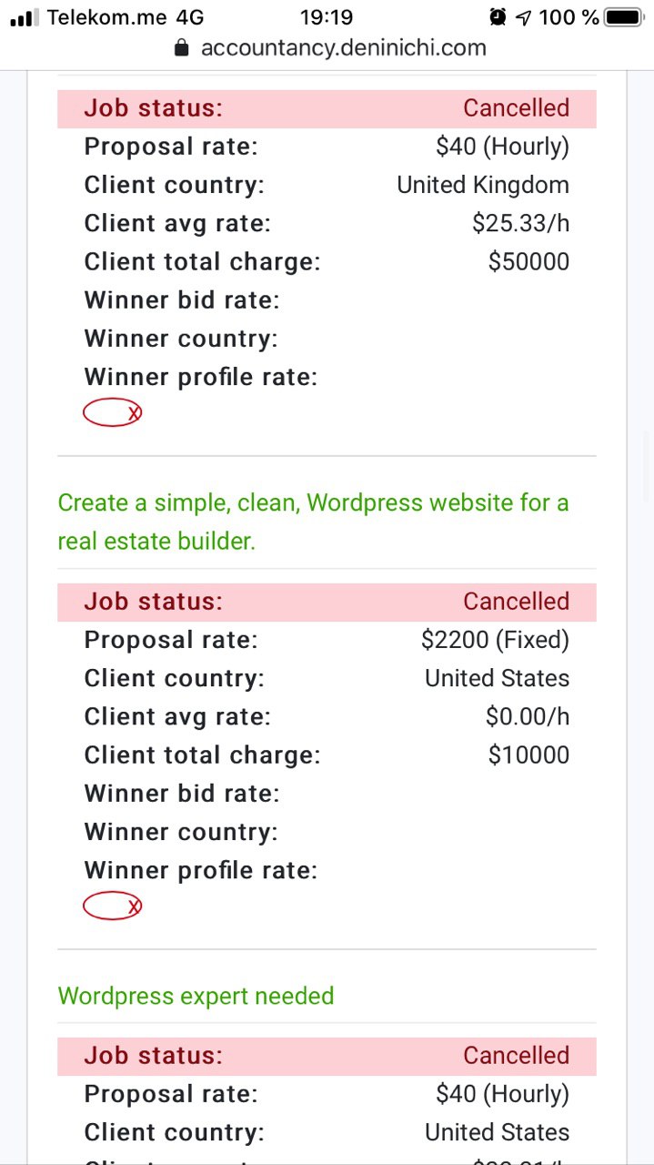Tap the 19:19 clock in status bar
654x1165 pixels.
click(x=326, y=17)
